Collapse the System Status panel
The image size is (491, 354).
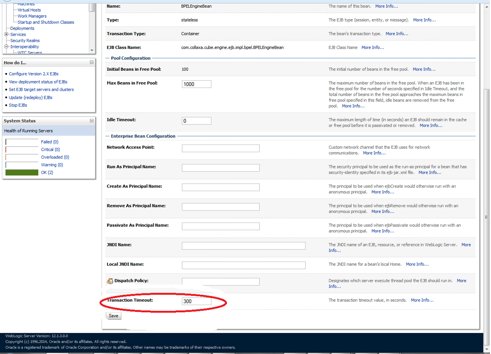tap(91, 120)
